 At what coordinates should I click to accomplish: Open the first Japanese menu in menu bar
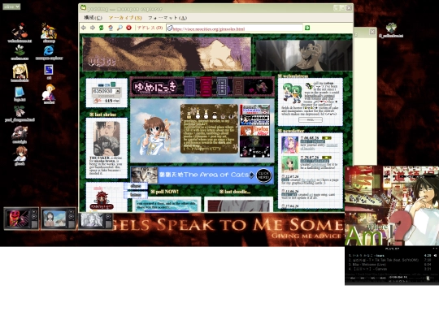point(93,18)
